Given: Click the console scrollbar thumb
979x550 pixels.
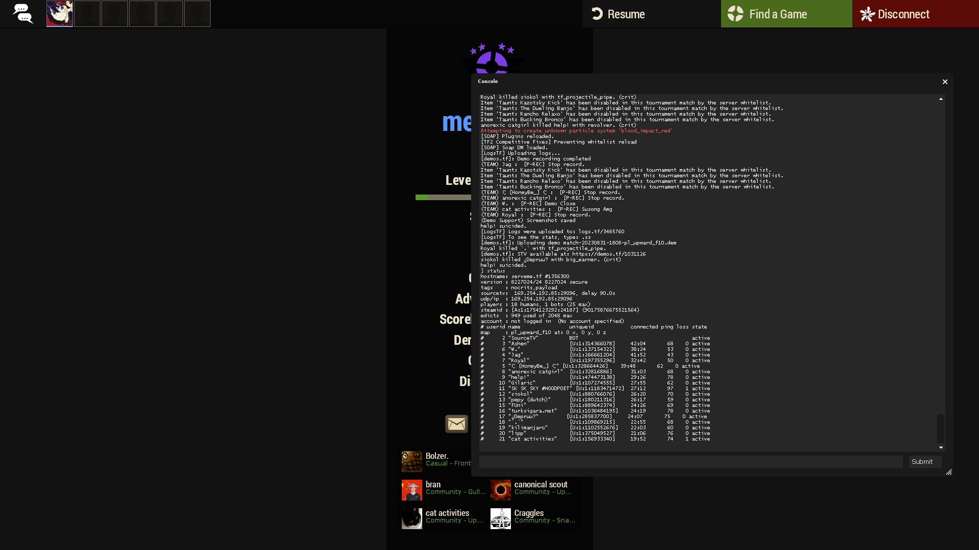Looking at the screenshot, I should coord(941,428).
